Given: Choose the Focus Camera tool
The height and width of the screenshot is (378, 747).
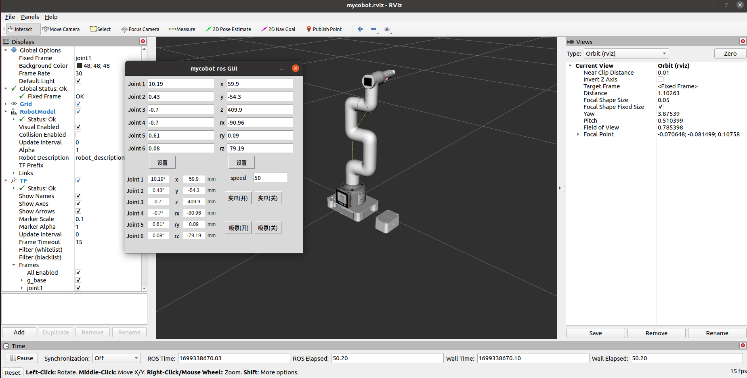Looking at the screenshot, I should click(140, 29).
